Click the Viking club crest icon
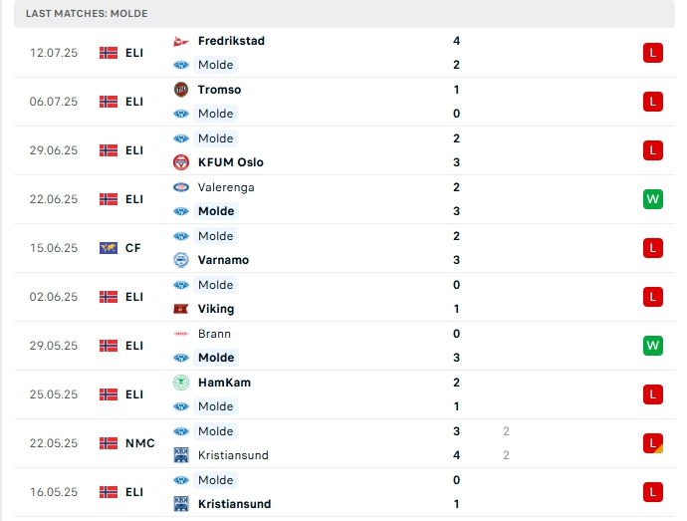 [x=181, y=309]
